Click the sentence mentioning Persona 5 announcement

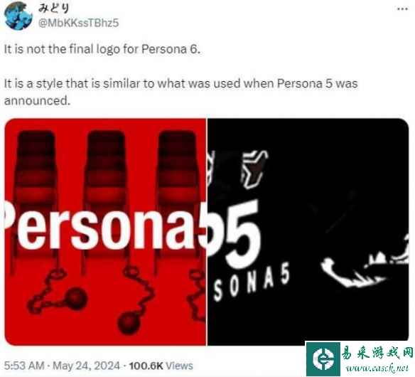coord(180,92)
